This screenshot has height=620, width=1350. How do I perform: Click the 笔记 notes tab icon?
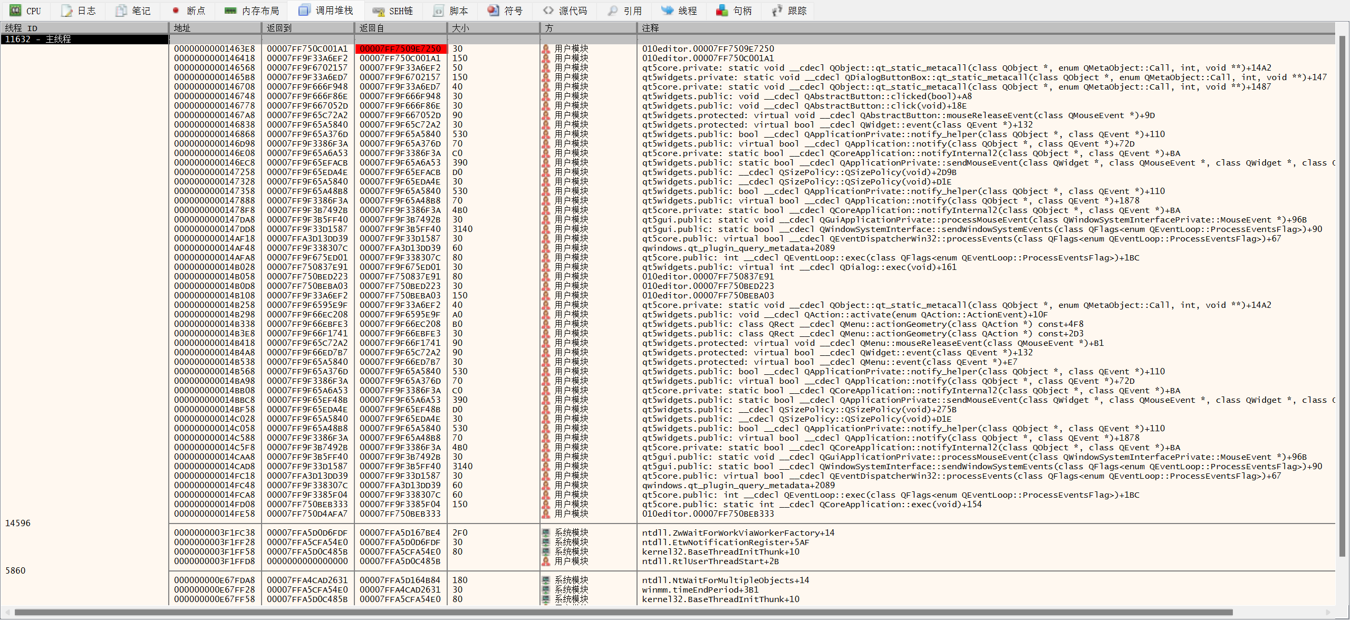(x=121, y=11)
